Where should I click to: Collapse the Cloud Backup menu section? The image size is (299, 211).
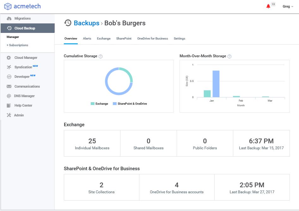click(x=27, y=28)
